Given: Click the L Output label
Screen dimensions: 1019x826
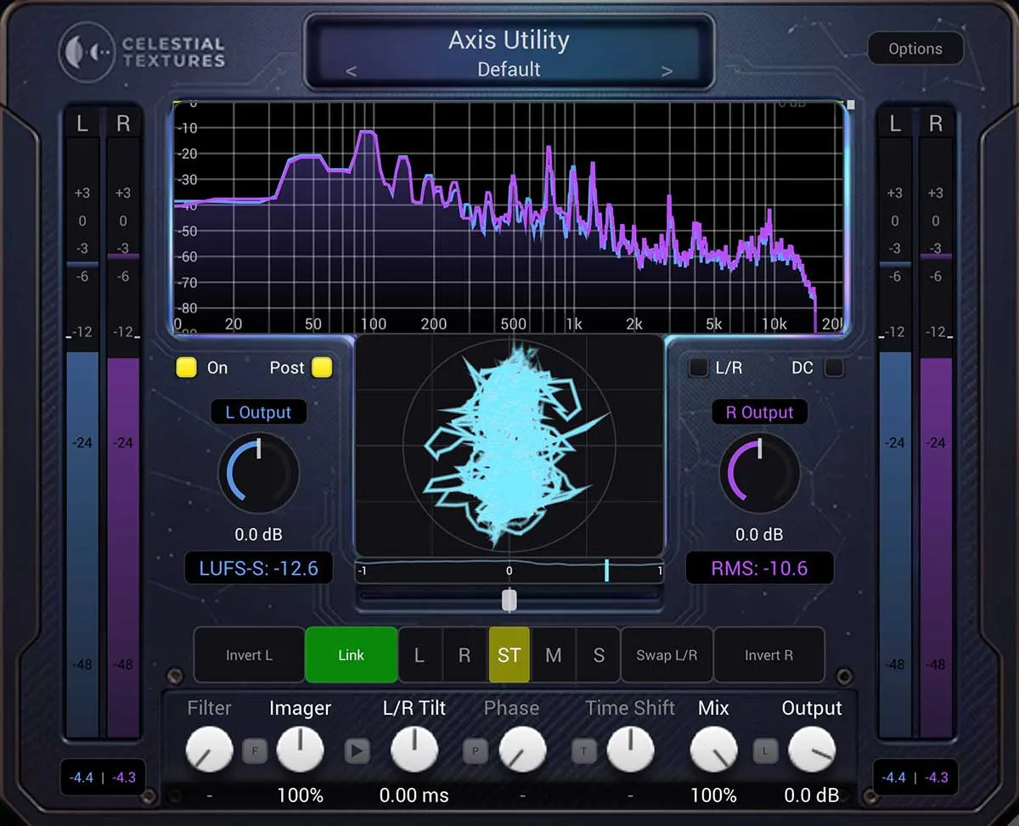Looking at the screenshot, I should (259, 413).
